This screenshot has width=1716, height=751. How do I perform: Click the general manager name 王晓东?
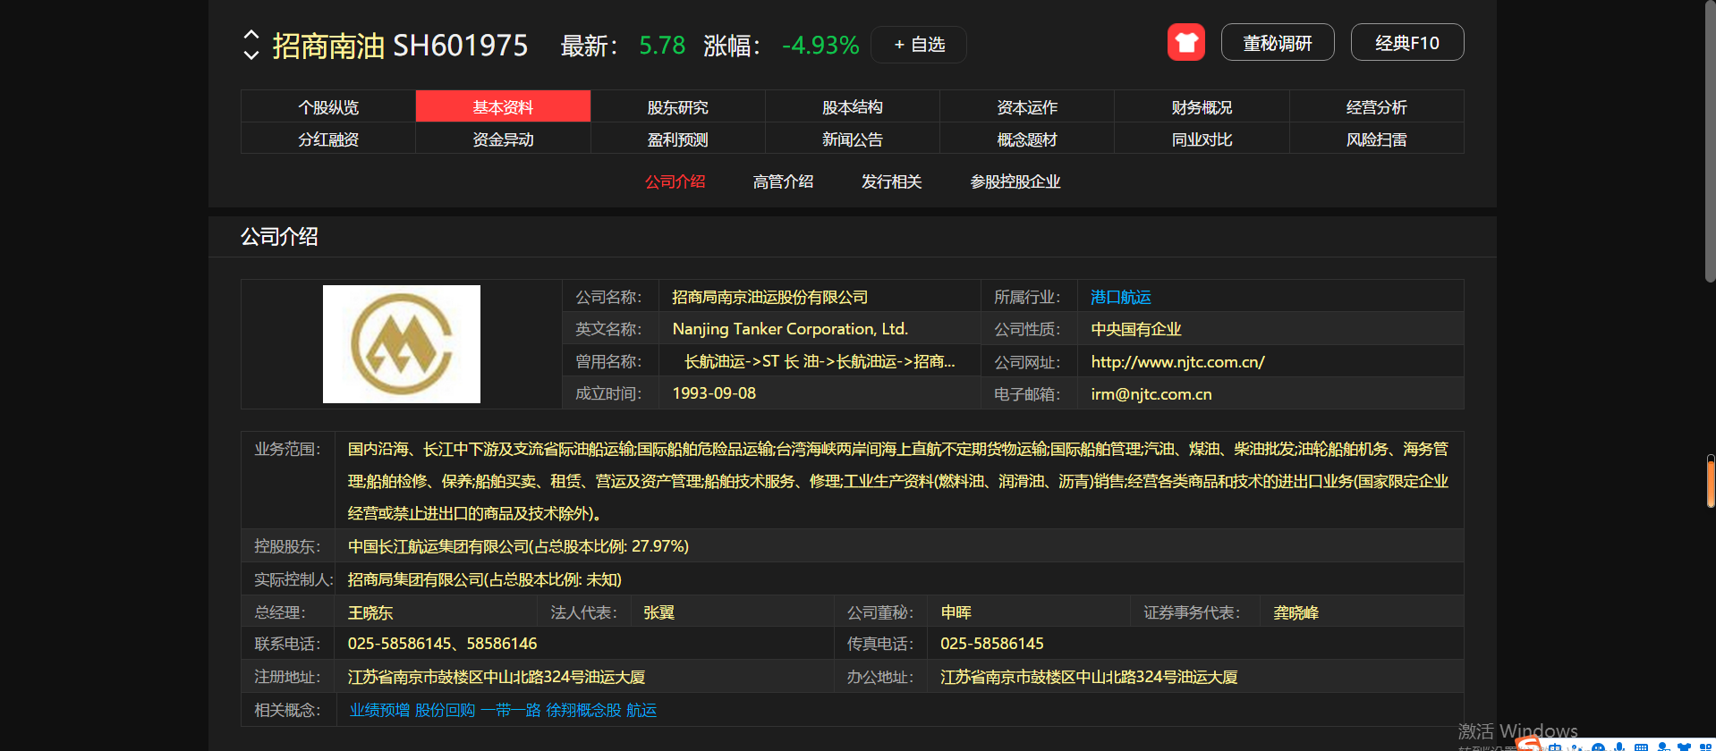[370, 612]
